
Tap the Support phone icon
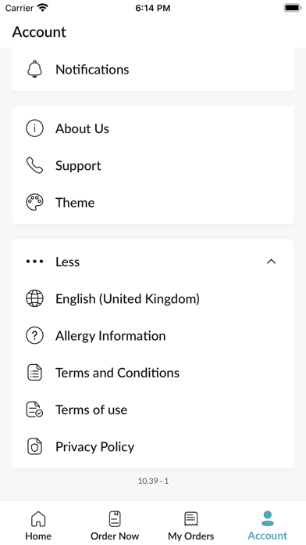click(34, 165)
